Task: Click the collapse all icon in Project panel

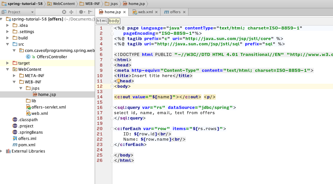Action: (x=71, y=12)
